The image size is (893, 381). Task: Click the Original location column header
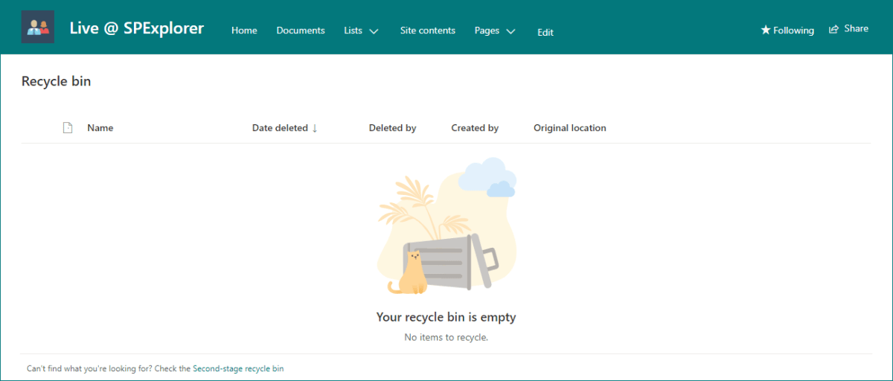(570, 128)
